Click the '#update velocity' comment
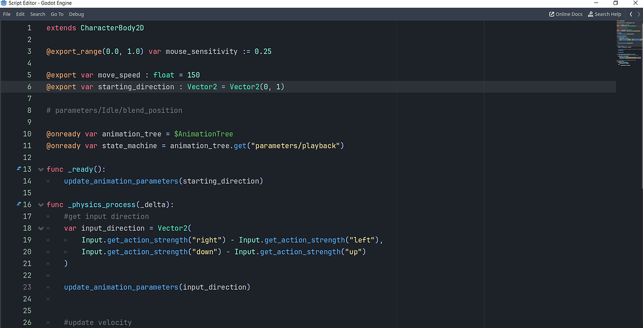The image size is (643, 328). click(x=97, y=323)
